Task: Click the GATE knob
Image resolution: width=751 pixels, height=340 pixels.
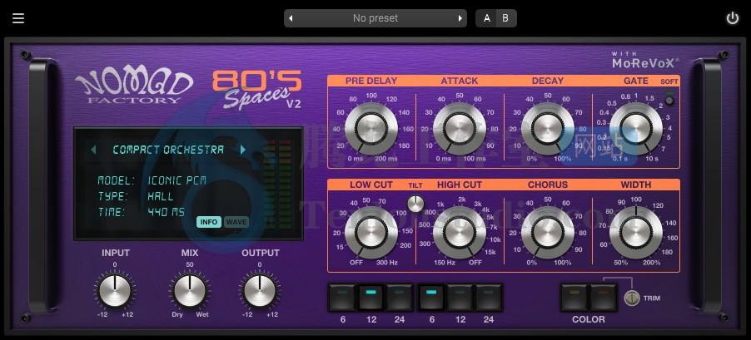Action: [636, 129]
